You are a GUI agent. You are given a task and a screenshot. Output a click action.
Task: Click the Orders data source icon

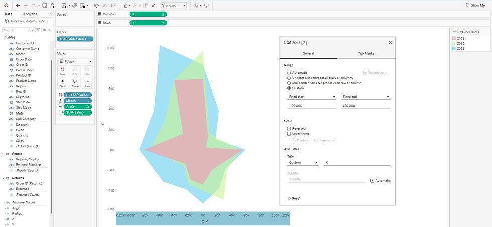(x=7, y=21)
